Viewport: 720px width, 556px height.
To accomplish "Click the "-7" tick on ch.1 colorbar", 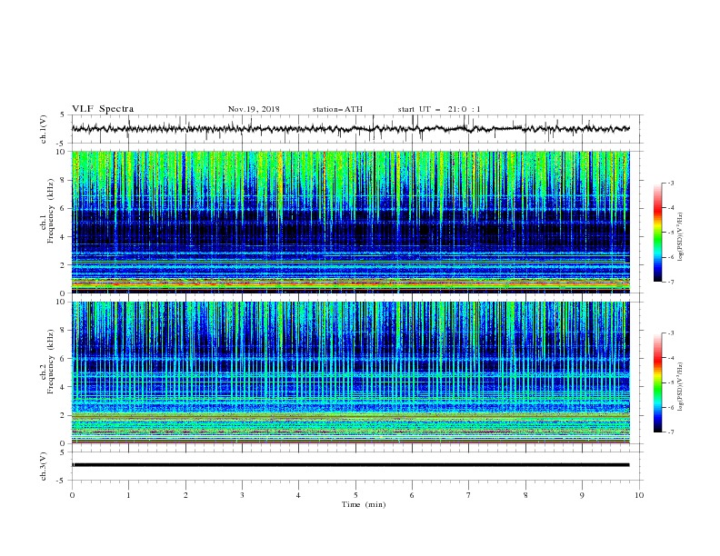I will 671,282.
